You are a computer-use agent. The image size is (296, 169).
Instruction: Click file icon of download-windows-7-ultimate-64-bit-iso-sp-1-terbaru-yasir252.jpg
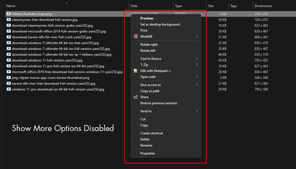click(8, 55)
